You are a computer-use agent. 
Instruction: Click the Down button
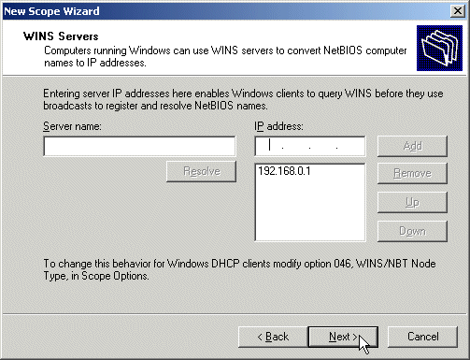[x=412, y=231]
